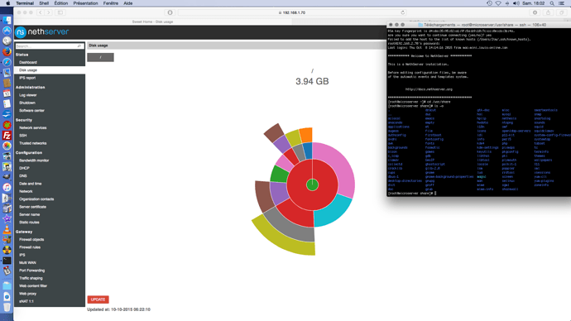Open Notification Center icon

click(562, 3)
